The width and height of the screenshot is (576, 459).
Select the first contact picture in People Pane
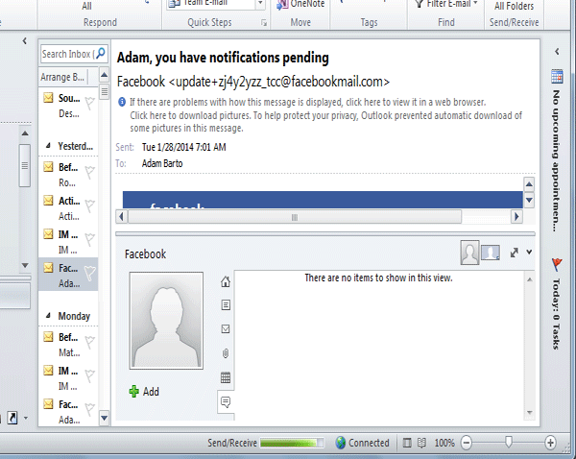pyautogui.click(x=469, y=253)
